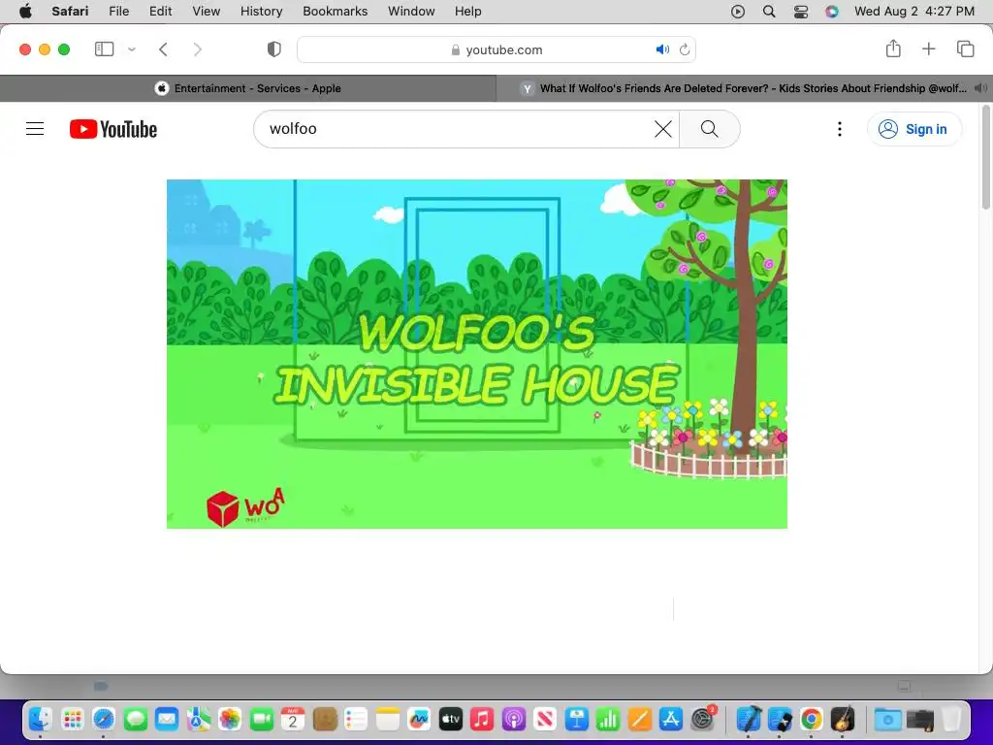The width and height of the screenshot is (993, 745).
Task: Open Podcasts from the Dock
Action: (514, 719)
